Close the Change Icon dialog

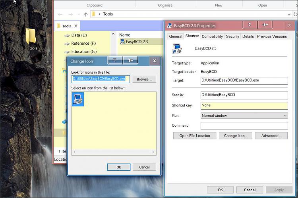[x=155, y=61]
